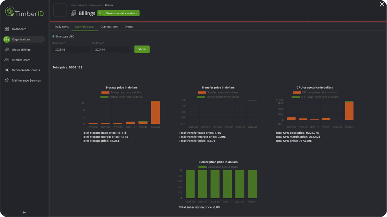Switch to the Daily costs tab
387x217 pixels.
point(62,27)
